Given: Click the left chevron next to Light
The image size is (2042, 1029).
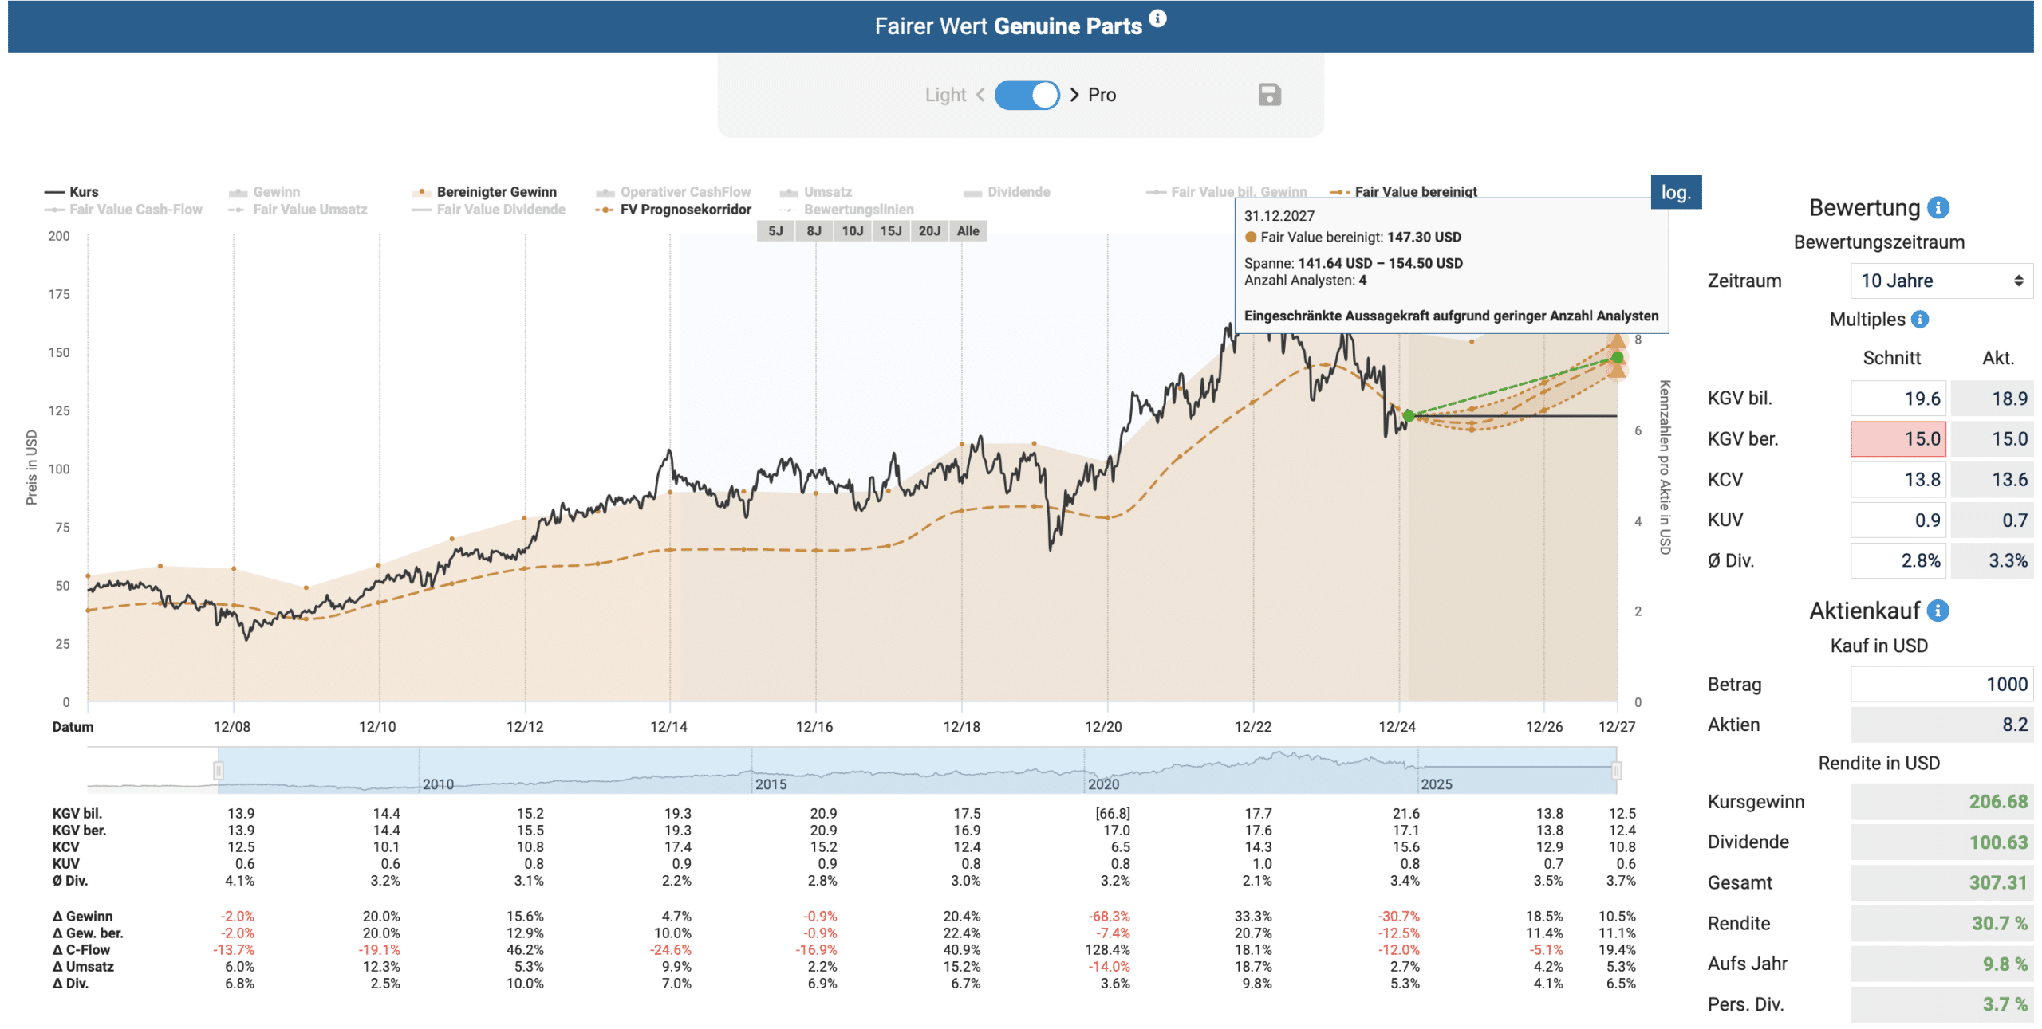Looking at the screenshot, I should coord(980,95).
